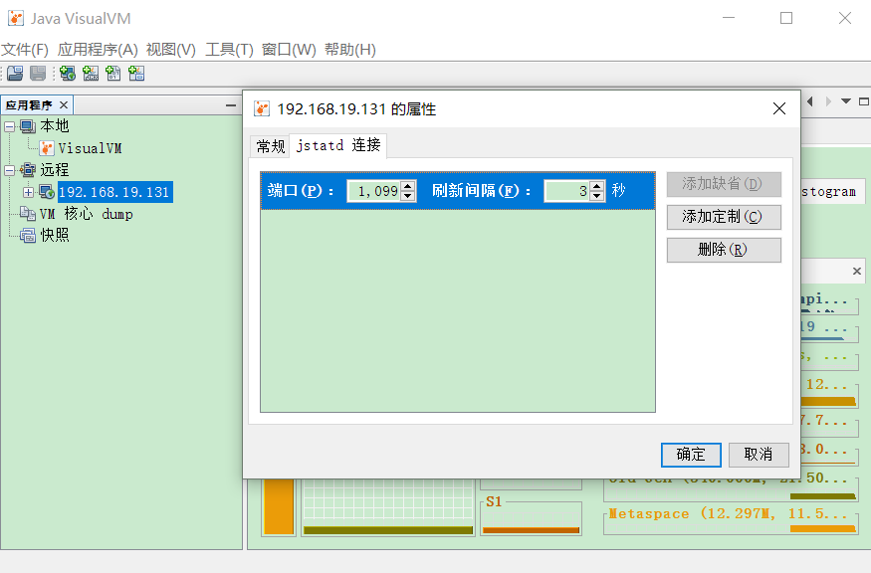The image size is (871, 573).
Task: Open the 视图(V) menu
Action: click(x=171, y=50)
